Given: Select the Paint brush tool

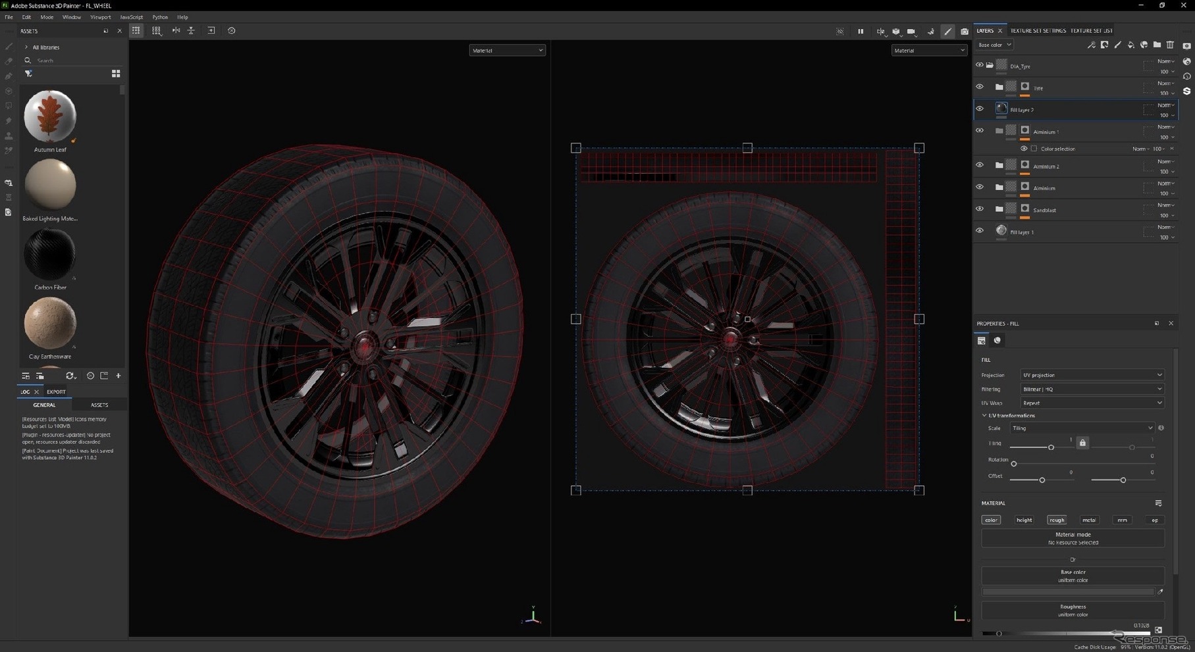Looking at the screenshot, I should coord(9,46).
